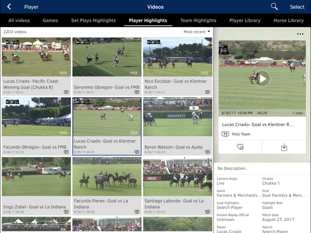Click 'Farmers & Merchants…' game value

[239, 195]
